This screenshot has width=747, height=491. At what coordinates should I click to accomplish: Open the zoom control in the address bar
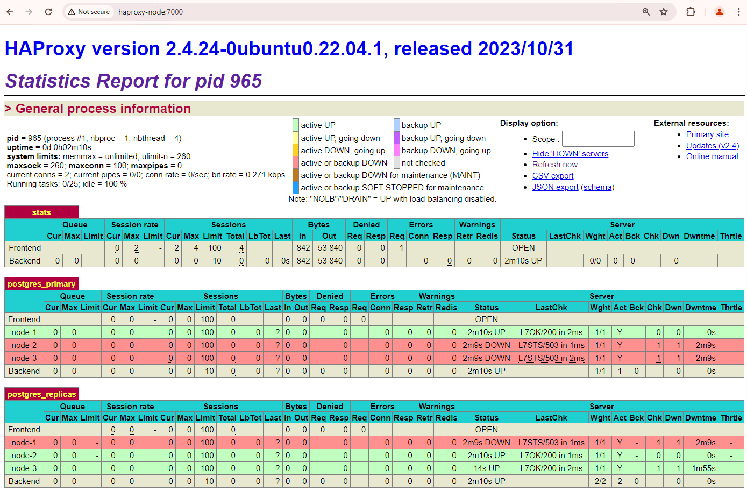pyautogui.click(x=645, y=11)
